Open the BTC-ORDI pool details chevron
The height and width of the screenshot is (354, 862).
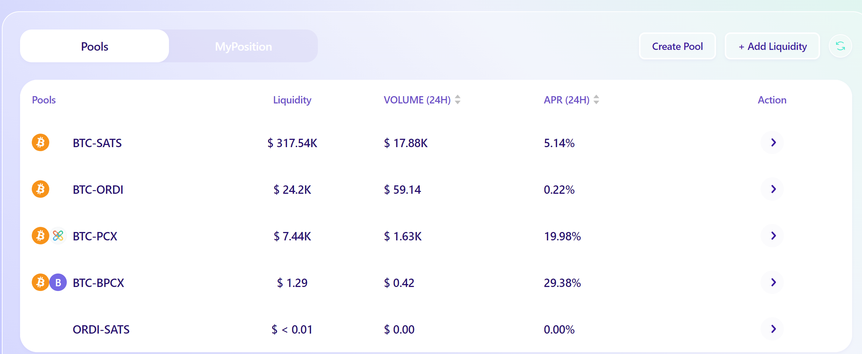pyautogui.click(x=772, y=189)
